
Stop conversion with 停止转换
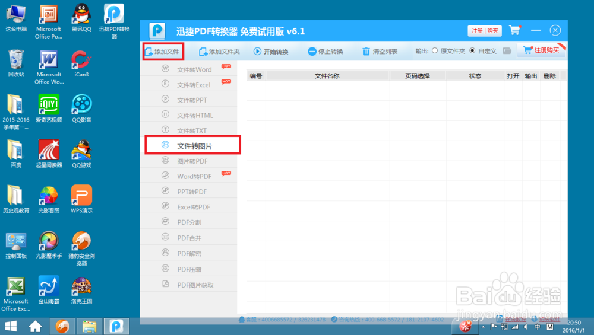click(x=326, y=52)
